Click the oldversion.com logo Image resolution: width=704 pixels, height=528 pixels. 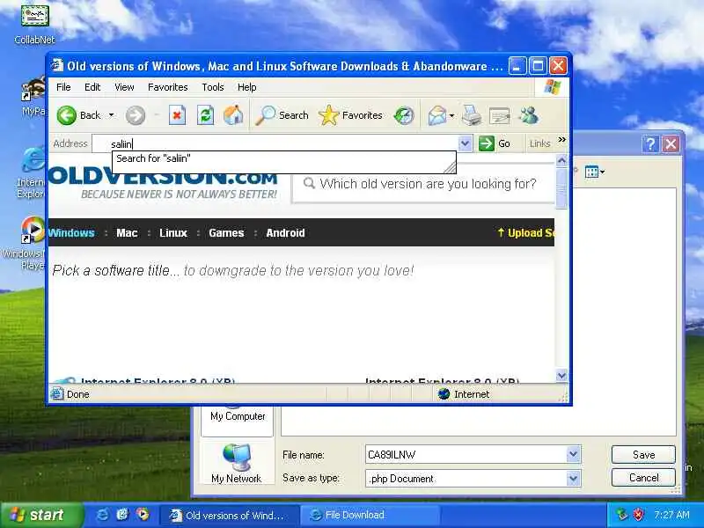163,185
